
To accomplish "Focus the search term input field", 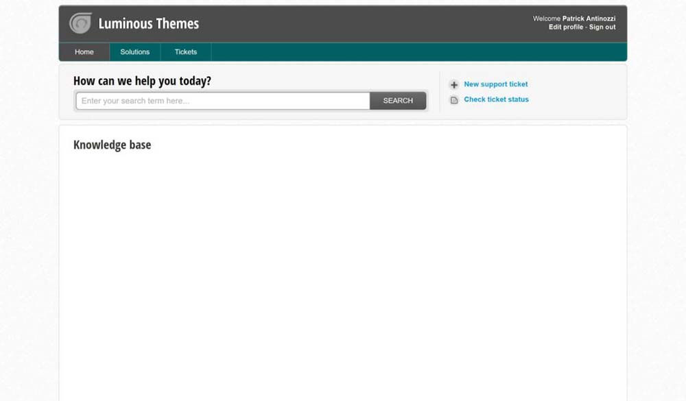I will click(x=223, y=101).
